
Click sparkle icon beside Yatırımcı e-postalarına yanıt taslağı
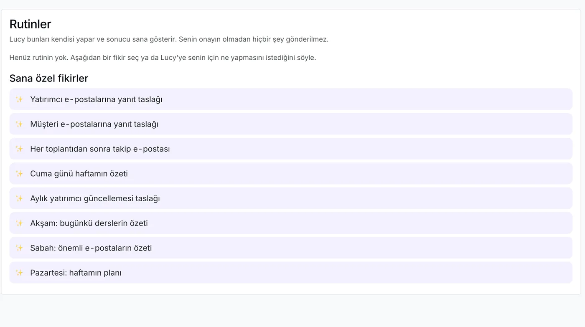point(19,99)
